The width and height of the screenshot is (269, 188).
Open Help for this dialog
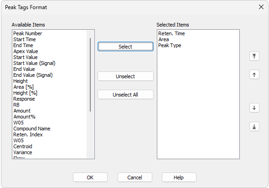point(179,177)
